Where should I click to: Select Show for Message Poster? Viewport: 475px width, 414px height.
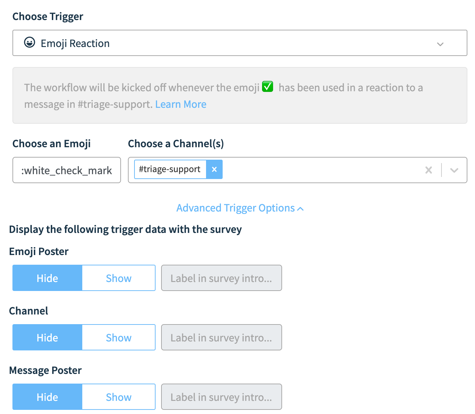[x=119, y=397]
